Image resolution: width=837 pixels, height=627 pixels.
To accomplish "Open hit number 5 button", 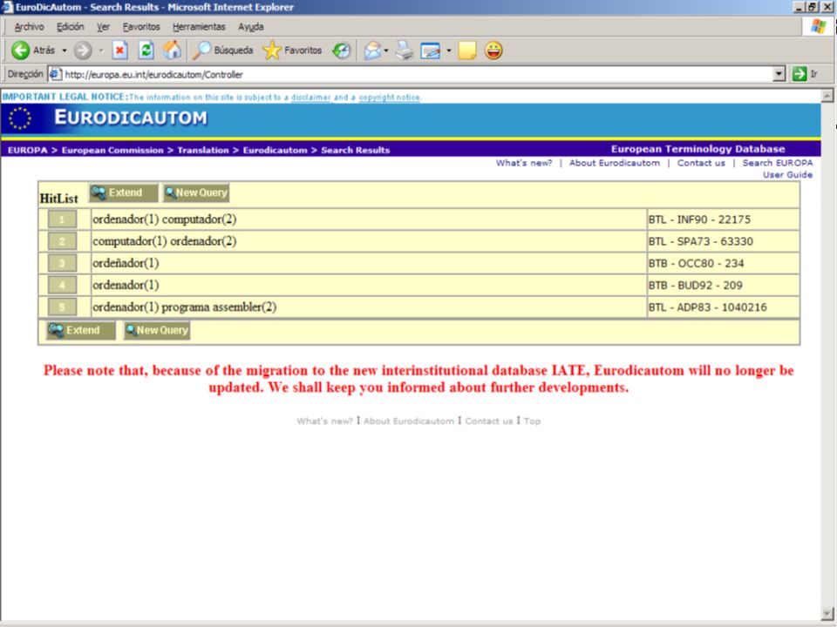I will (62, 307).
